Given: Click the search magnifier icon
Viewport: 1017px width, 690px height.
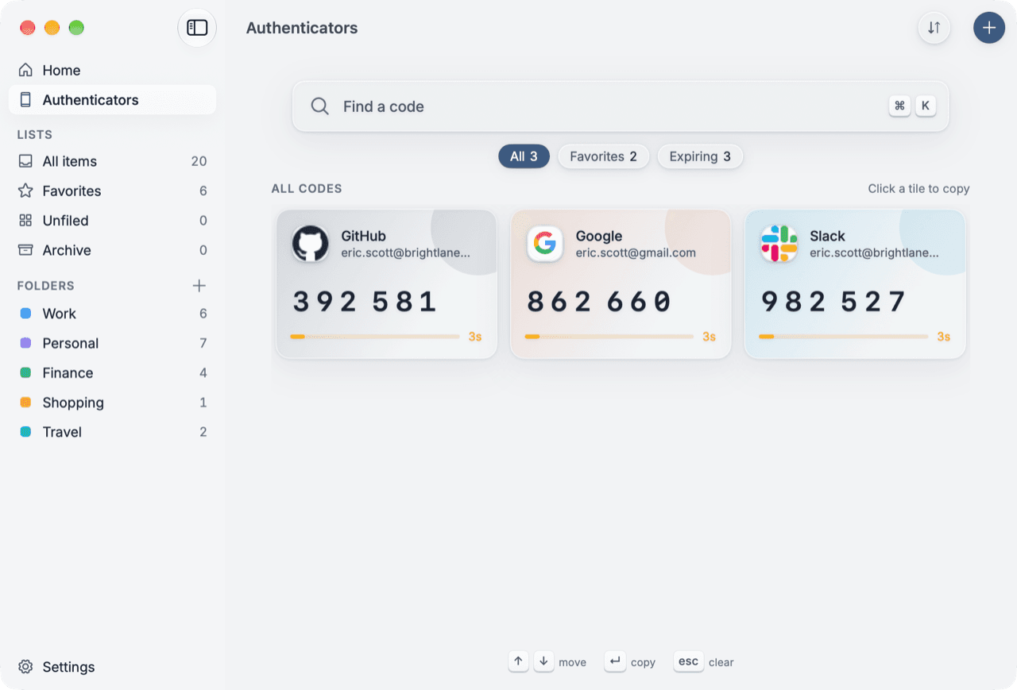Looking at the screenshot, I should 319,106.
